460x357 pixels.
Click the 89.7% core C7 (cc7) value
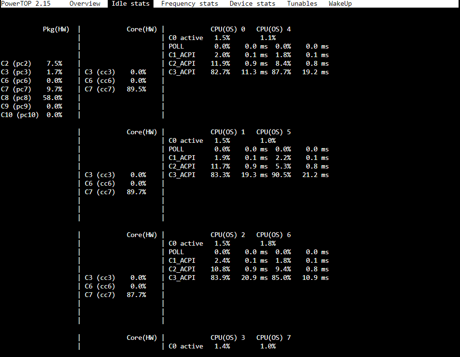click(x=136, y=192)
